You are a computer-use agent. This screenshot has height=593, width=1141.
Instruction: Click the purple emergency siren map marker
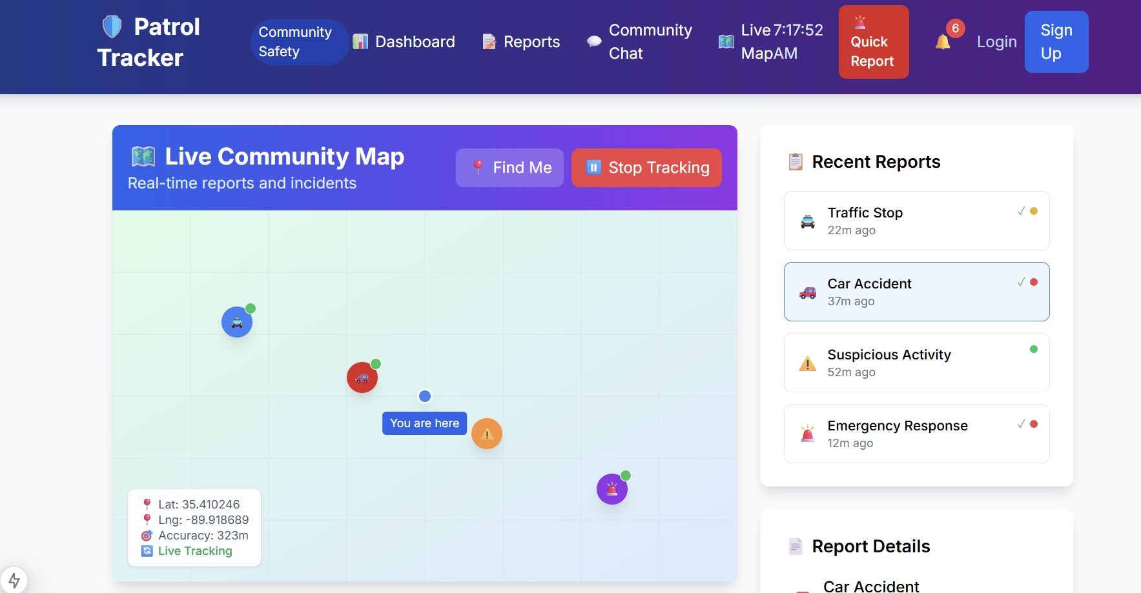pos(612,489)
